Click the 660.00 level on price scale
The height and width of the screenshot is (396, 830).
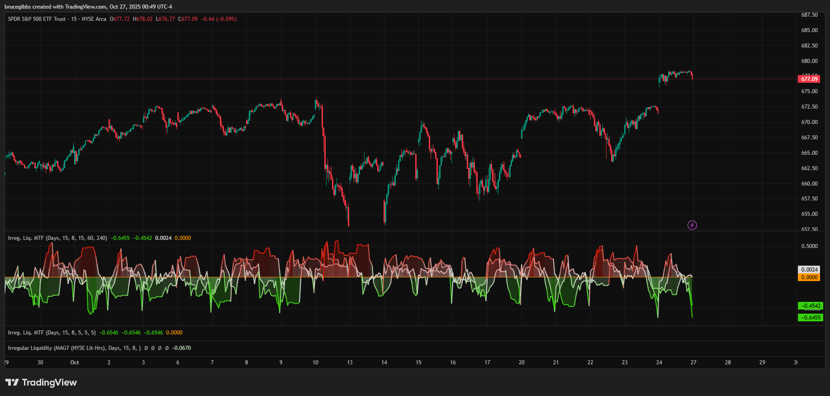[x=809, y=184]
